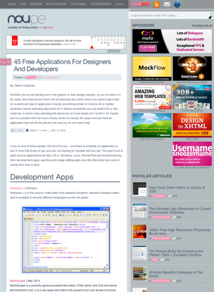Image resolution: width=214 pixels, height=292 pixels.
Task: Open the PHOTOSHOP menu item
Action: [56, 4]
